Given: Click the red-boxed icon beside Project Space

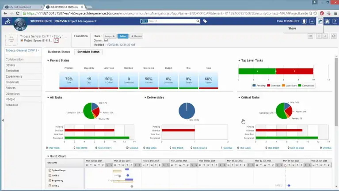Looking at the screenshot, I should pyautogui.click(x=56, y=40).
